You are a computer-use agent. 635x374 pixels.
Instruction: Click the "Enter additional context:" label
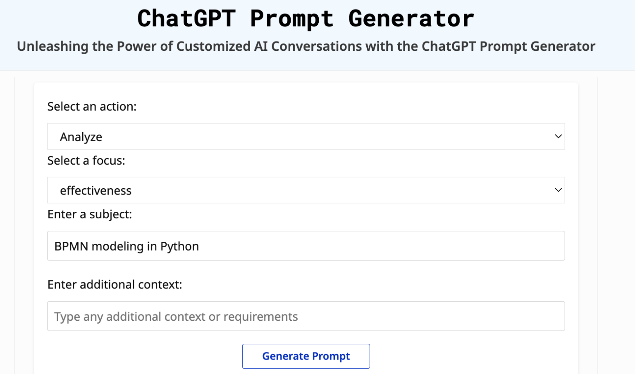pyautogui.click(x=115, y=284)
